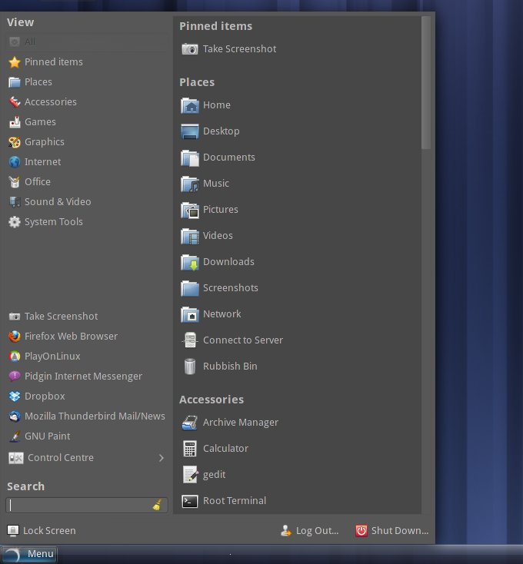Viewport: 523px width, 564px height.
Task: Select the Sound & Video category
Action: [58, 202]
